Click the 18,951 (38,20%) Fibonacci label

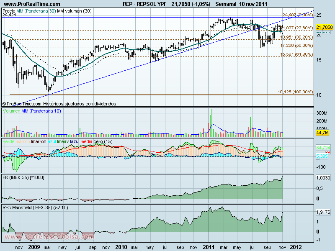pyautogui.click(x=296, y=37)
